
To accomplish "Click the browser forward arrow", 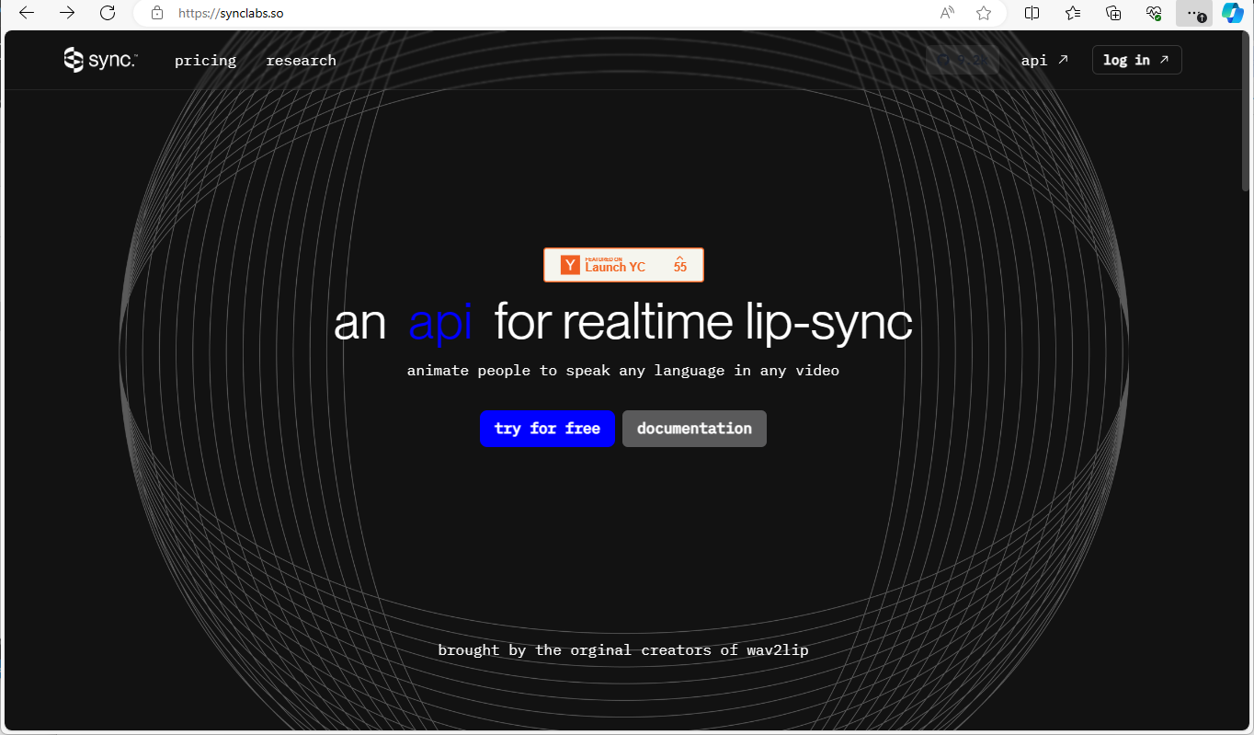I will 67,13.
